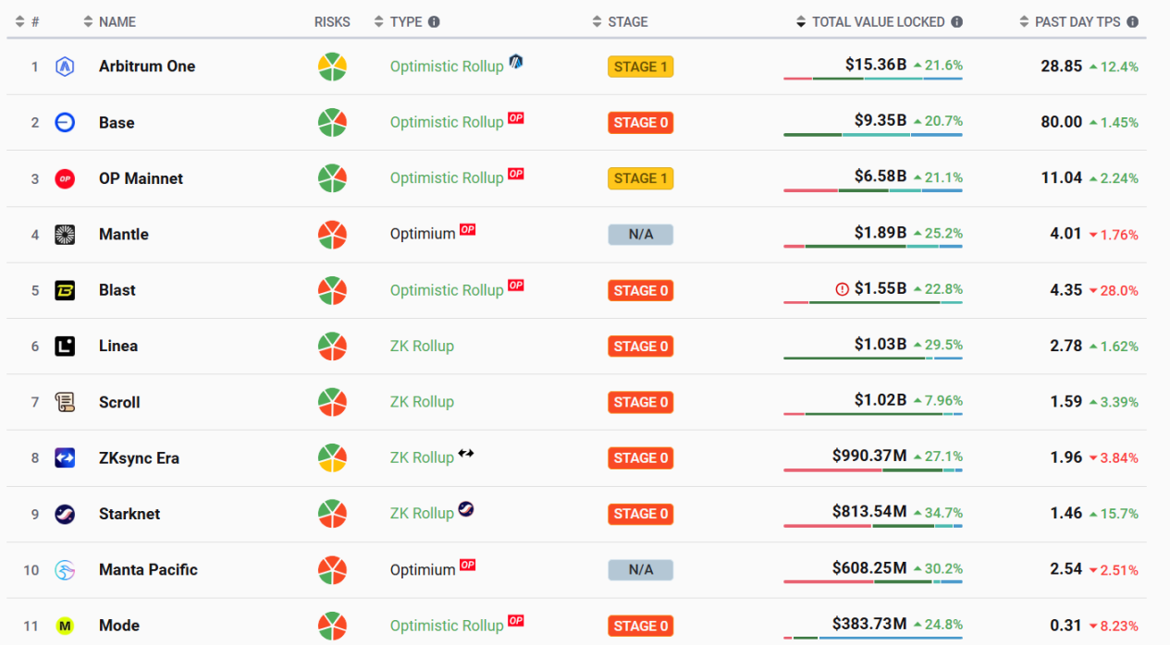Sort the table by Type header
The height and width of the screenshot is (645, 1170).
pos(405,22)
